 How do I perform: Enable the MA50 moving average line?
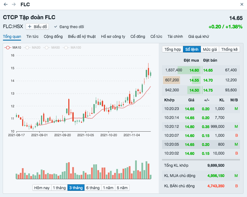[x=52, y=48]
